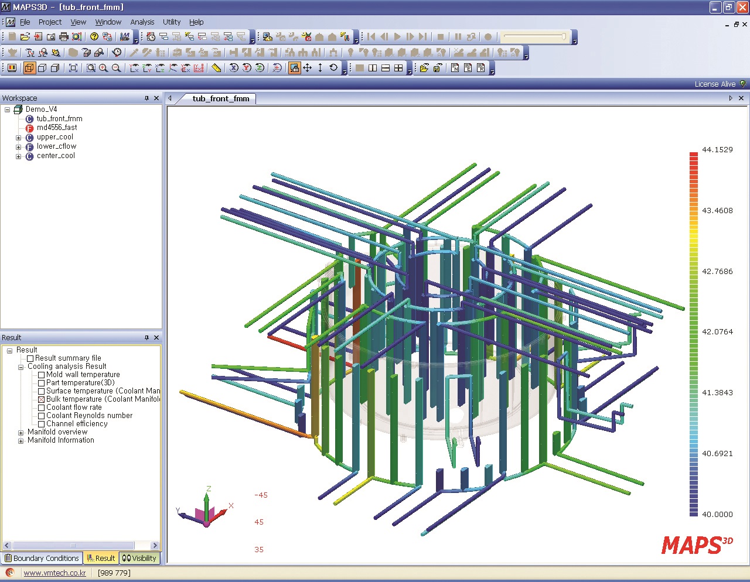Click the stop animation button
750x582 pixels.
pos(441,36)
